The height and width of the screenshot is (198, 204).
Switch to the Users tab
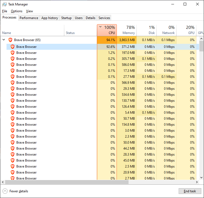(79, 18)
